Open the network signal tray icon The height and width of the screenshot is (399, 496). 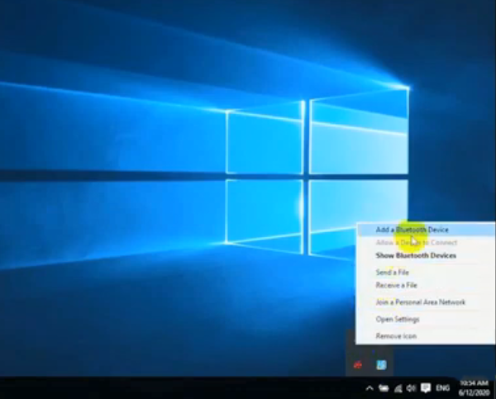(x=398, y=388)
